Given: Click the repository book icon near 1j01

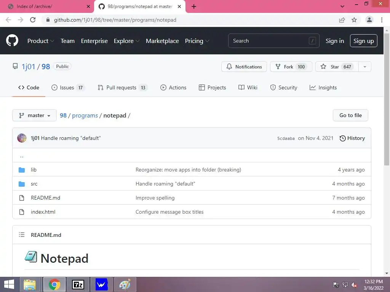Looking at the screenshot, I should point(15,66).
